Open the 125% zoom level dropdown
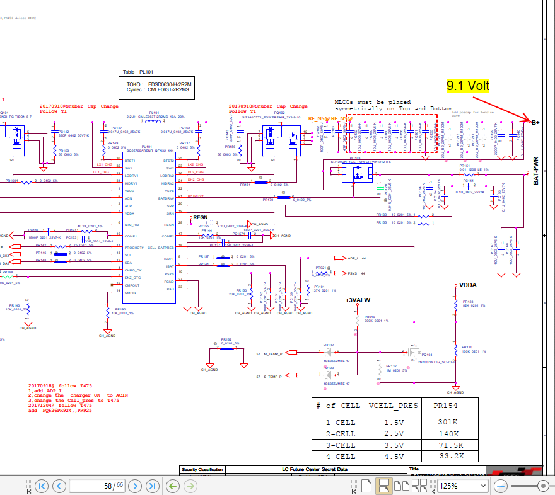555x495 pixels. 463,486
